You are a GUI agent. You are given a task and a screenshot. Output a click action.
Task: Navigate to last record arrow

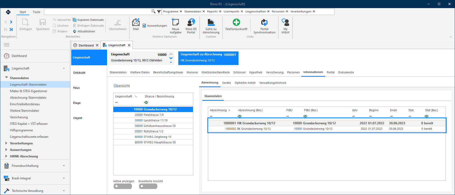(x=11, y=29)
